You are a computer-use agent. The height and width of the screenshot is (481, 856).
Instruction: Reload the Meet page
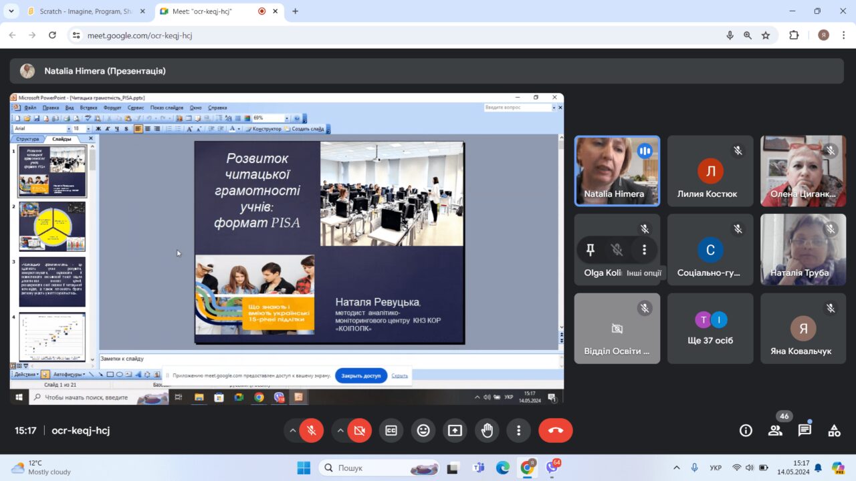pos(52,35)
